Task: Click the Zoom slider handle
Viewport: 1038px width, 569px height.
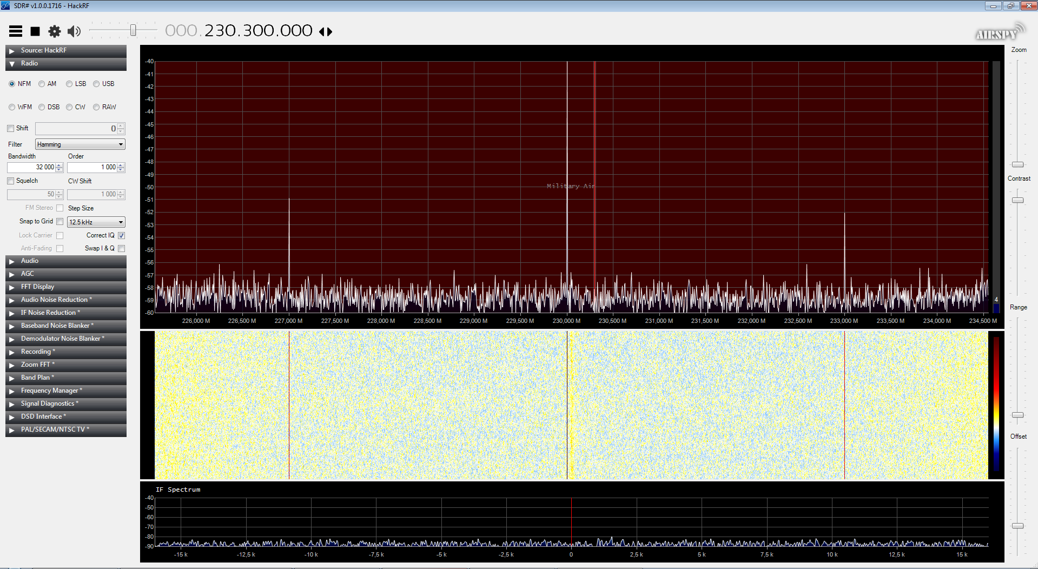Action: [1018, 164]
